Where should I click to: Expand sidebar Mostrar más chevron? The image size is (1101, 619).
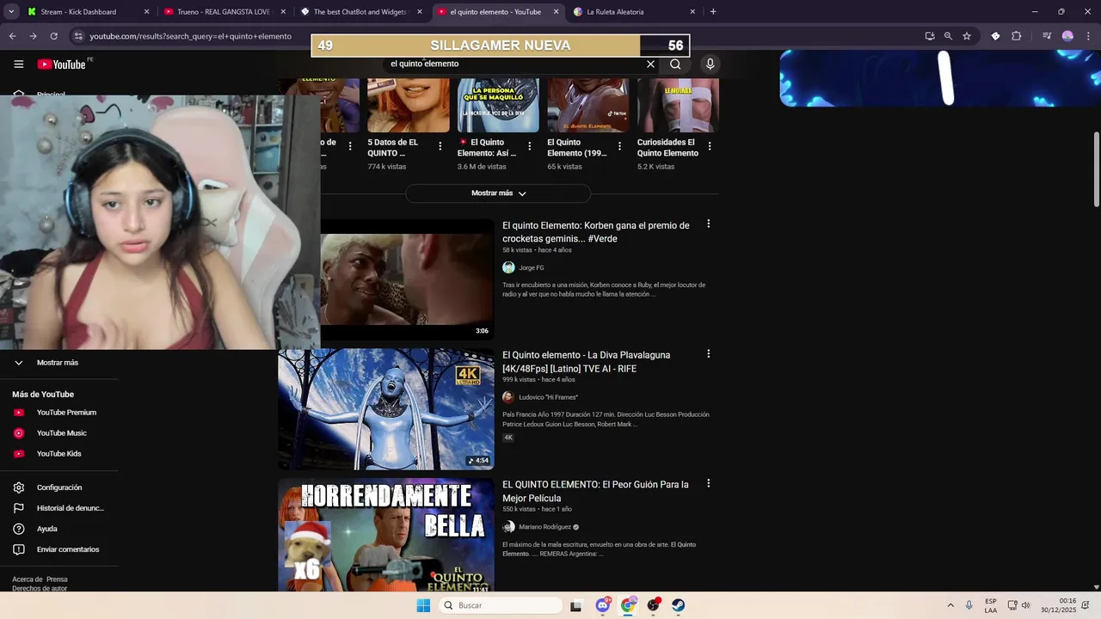pyautogui.click(x=19, y=363)
